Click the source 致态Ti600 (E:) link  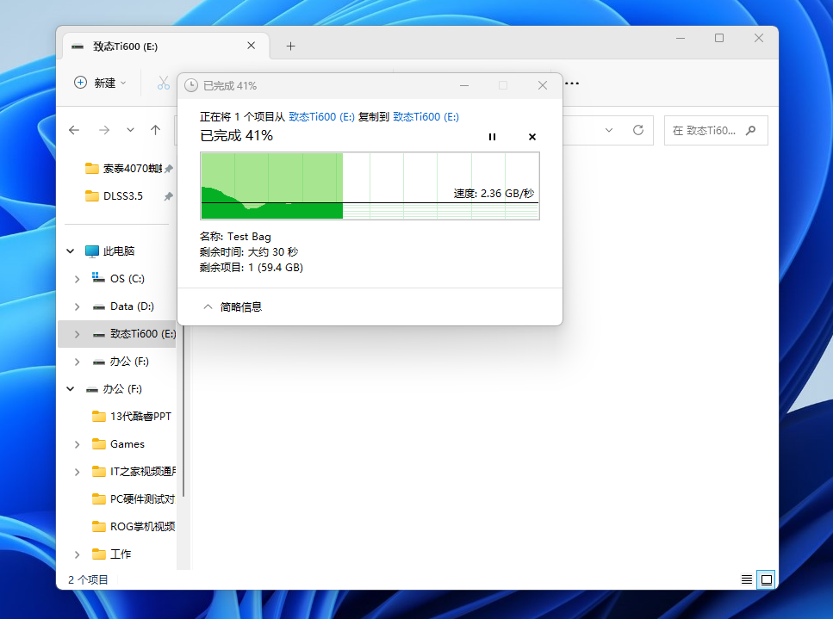point(321,116)
